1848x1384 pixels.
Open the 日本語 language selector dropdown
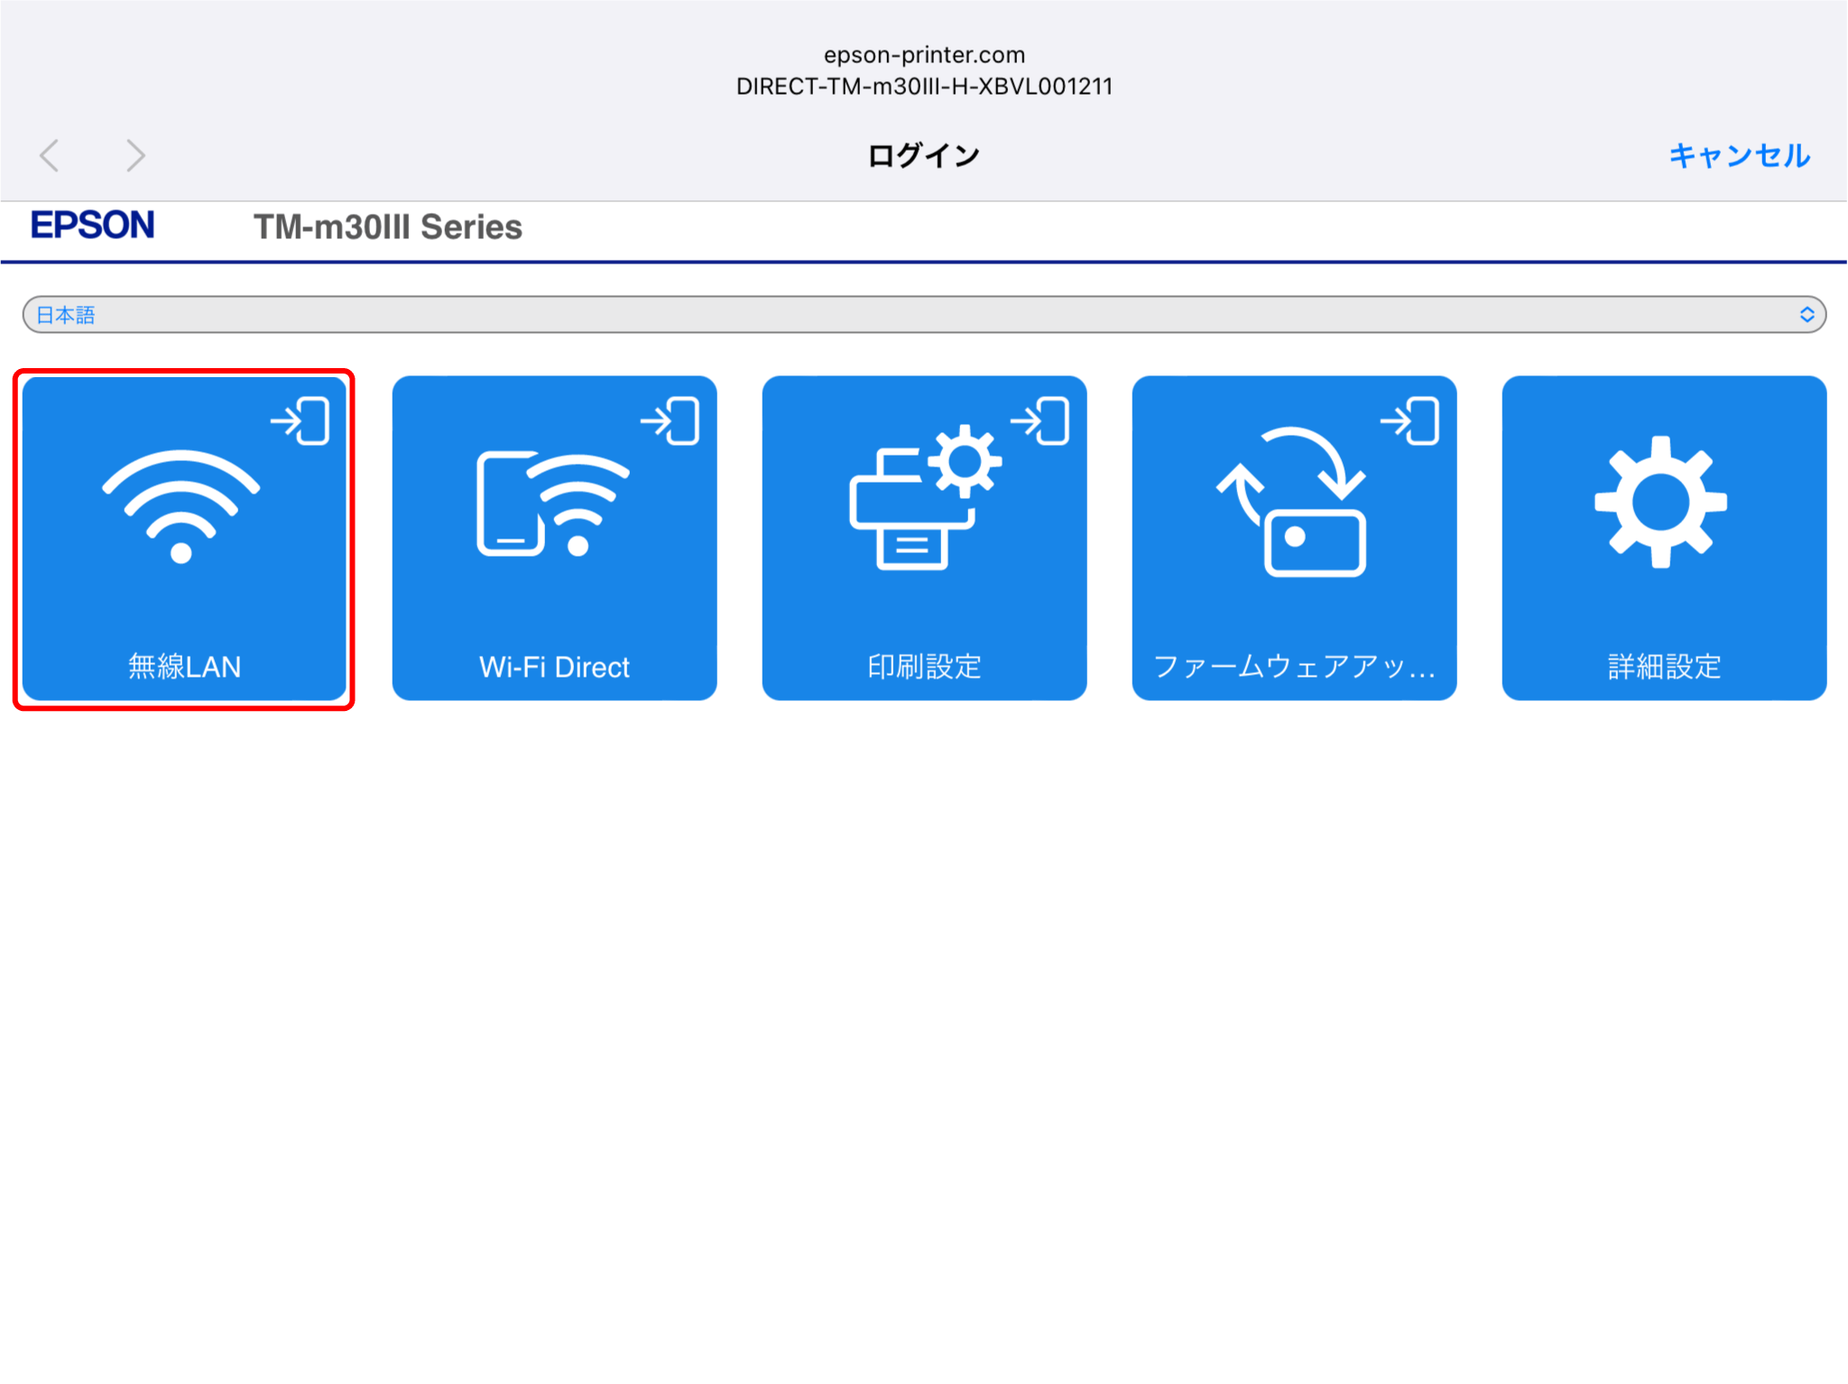coord(924,314)
